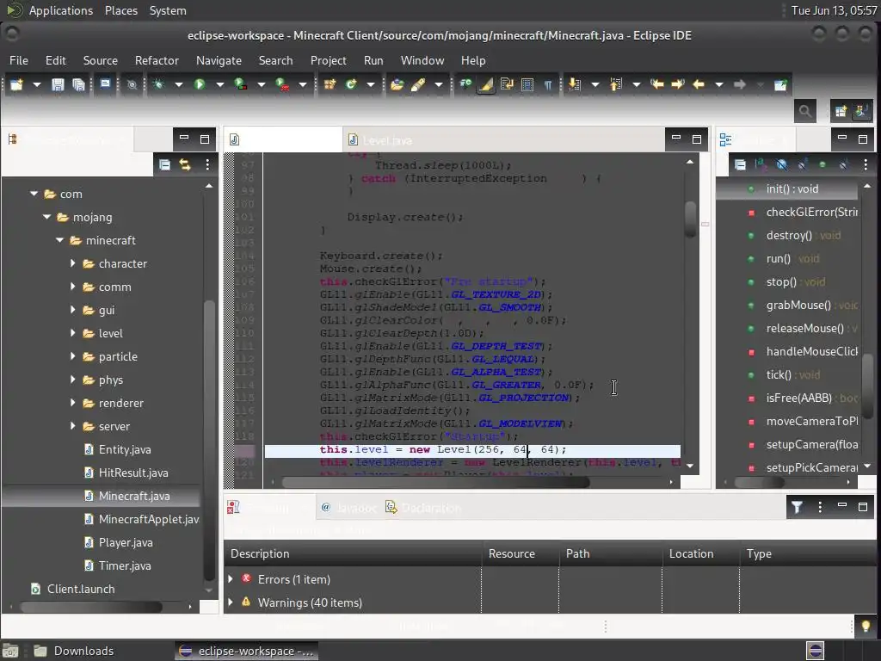Click the New wizard toolbar icon
Screen dimensions: 881x661
pos(16,84)
